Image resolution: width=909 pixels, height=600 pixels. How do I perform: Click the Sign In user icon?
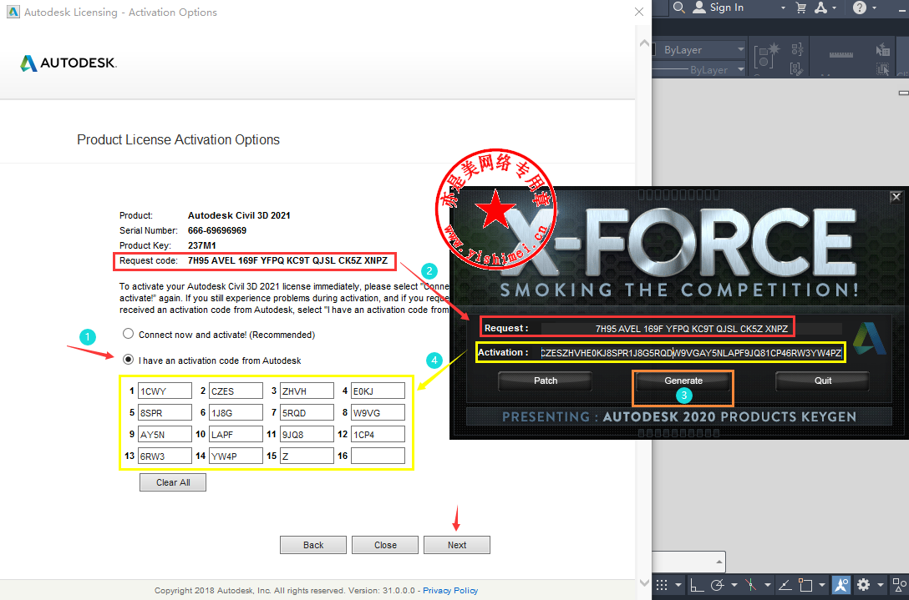[700, 8]
